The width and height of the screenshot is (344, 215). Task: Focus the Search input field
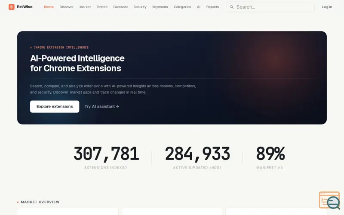click(x=270, y=7)
